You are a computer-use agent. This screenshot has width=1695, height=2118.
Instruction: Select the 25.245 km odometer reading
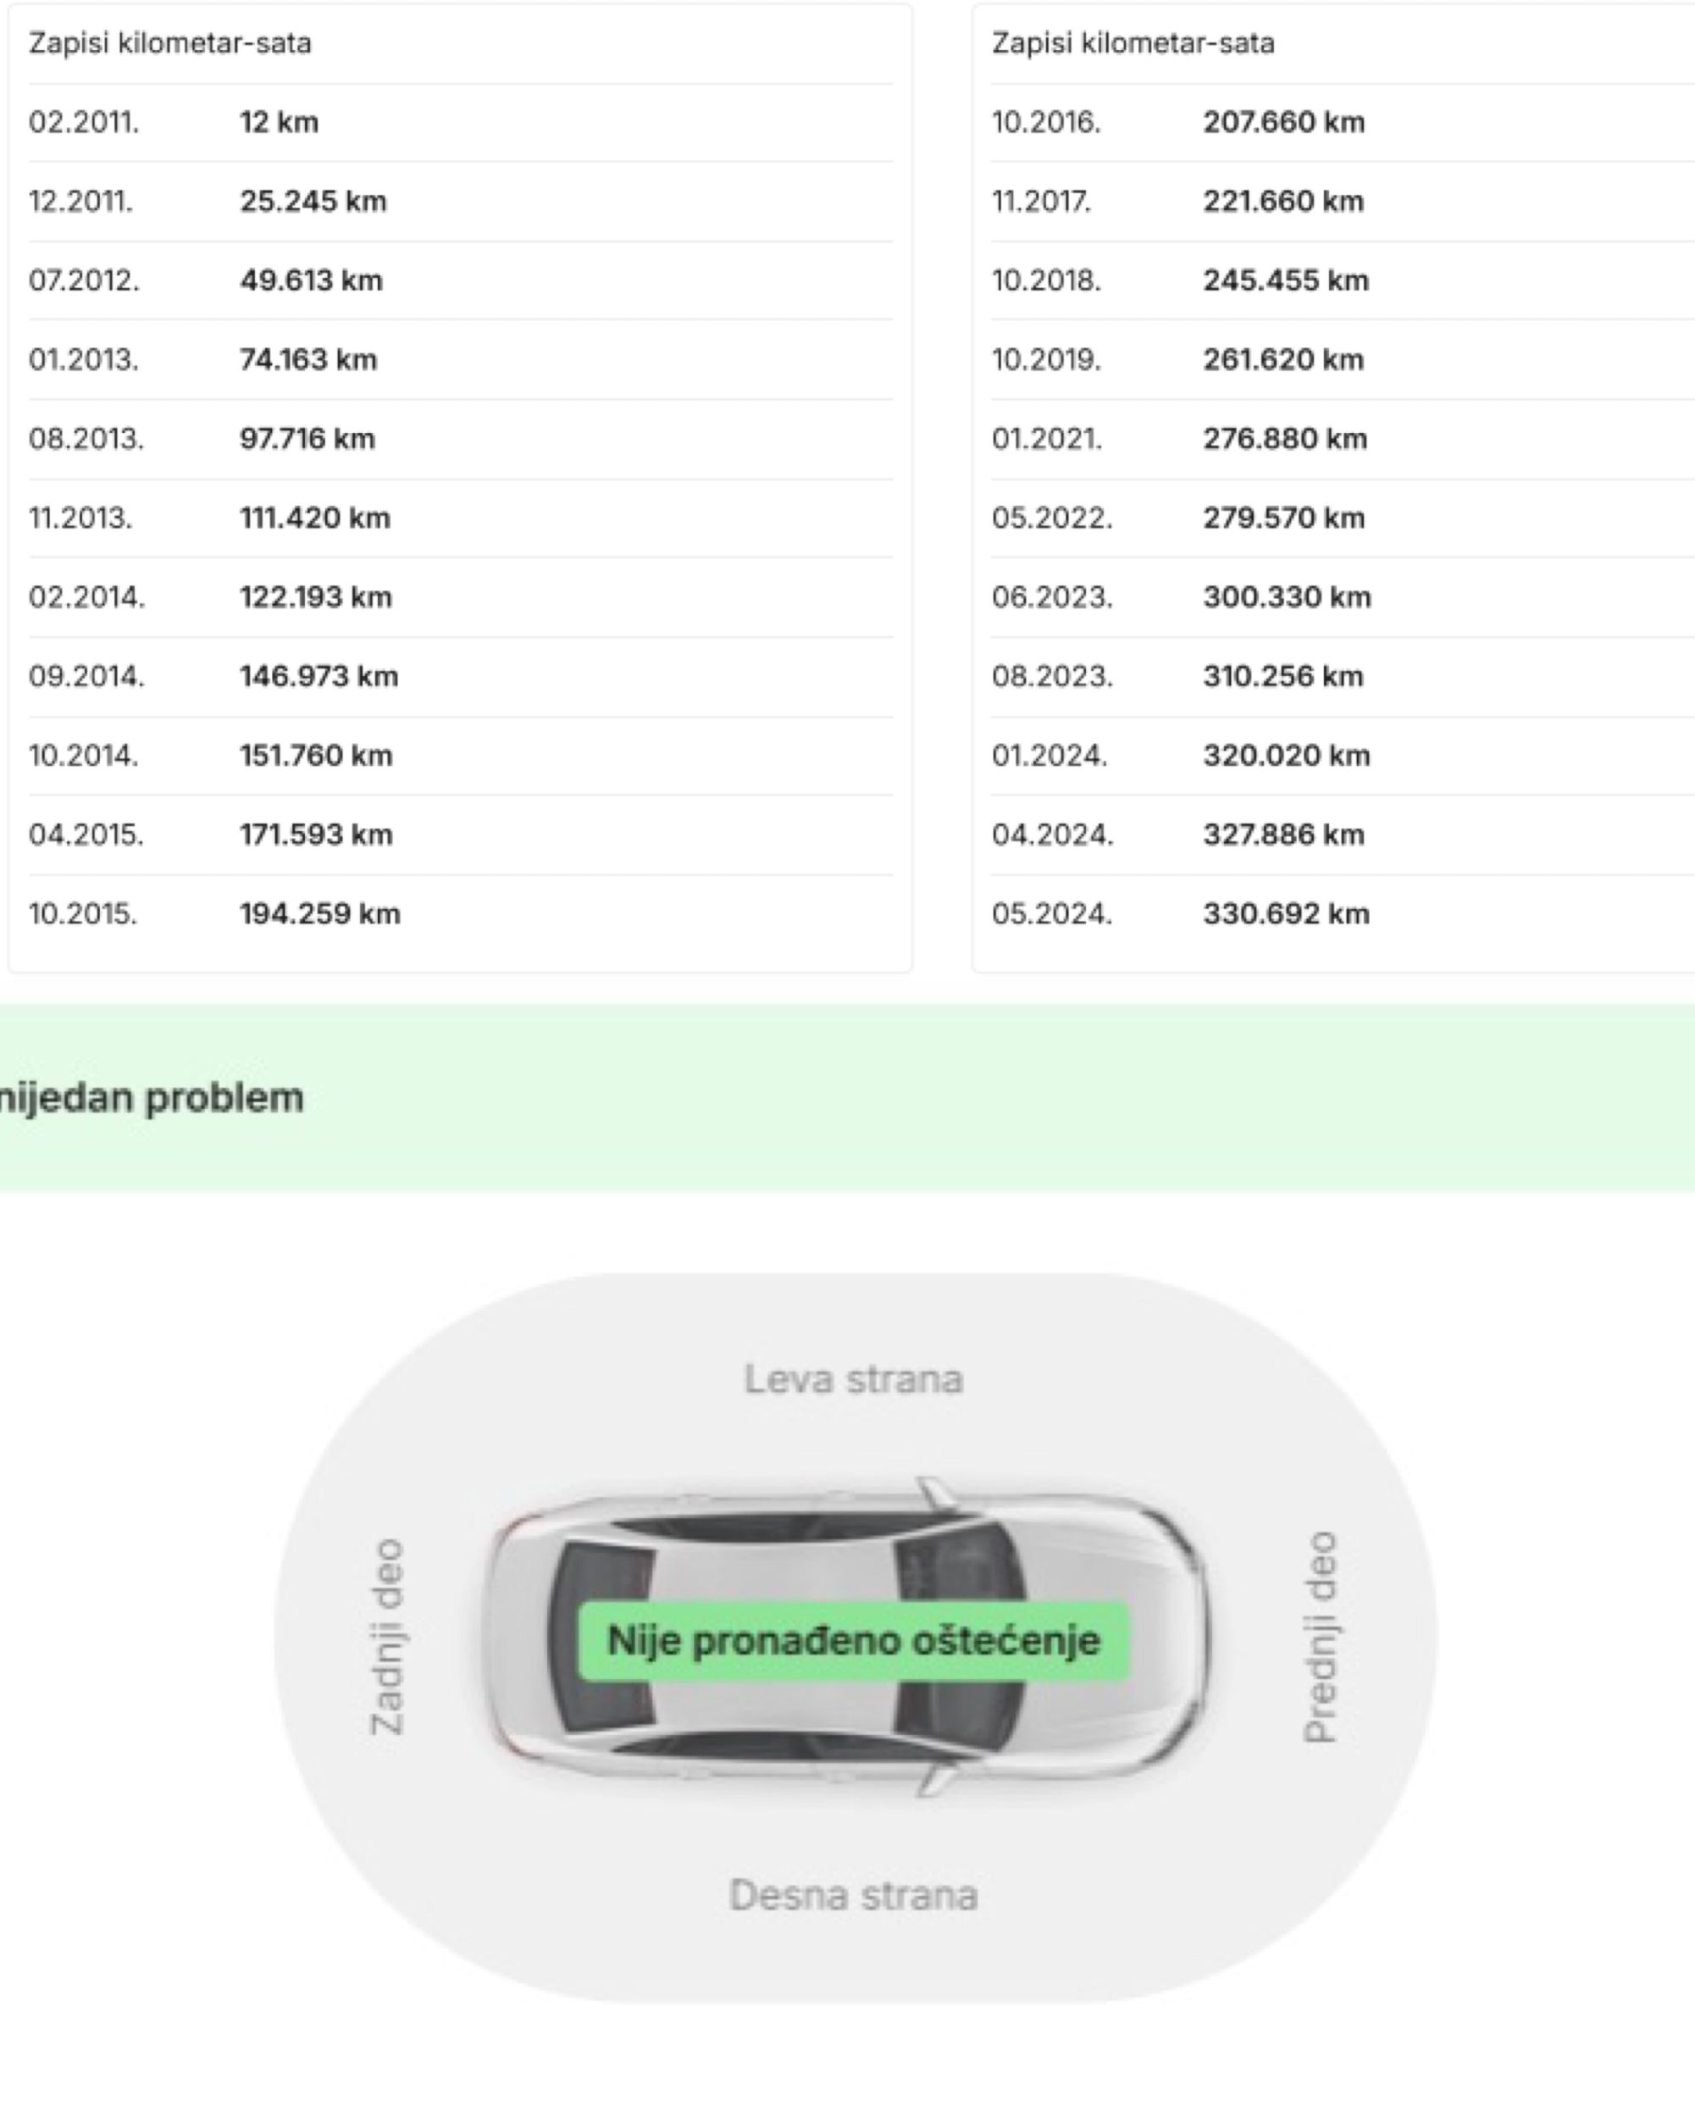point(313,202)
